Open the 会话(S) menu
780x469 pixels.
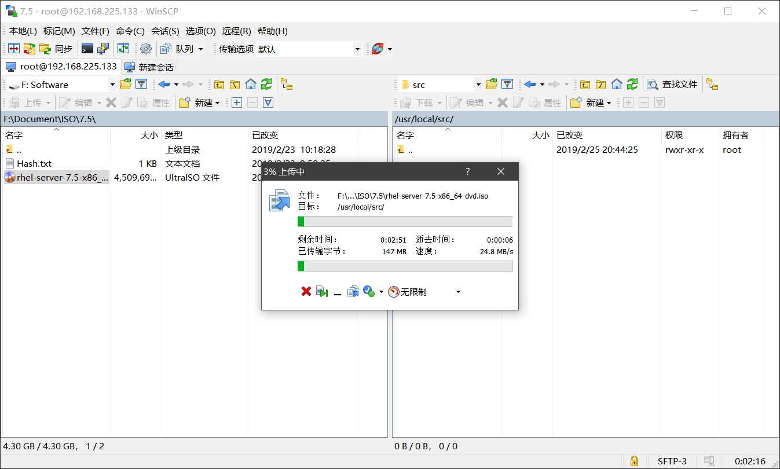(x=165, y=31)
